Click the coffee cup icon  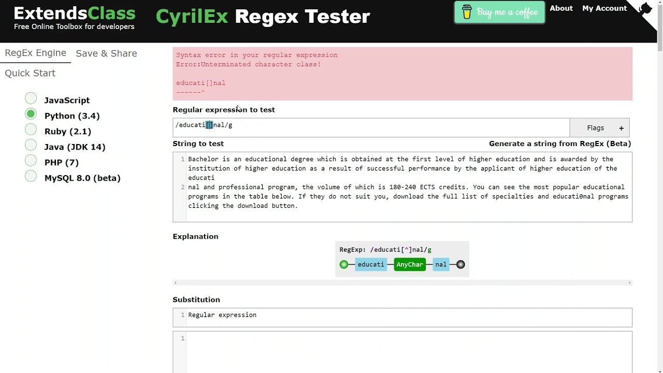467,12
